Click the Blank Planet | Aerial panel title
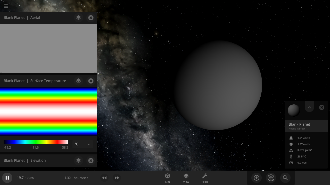Viewport: 330px width, 185px height. pos(22,18)
